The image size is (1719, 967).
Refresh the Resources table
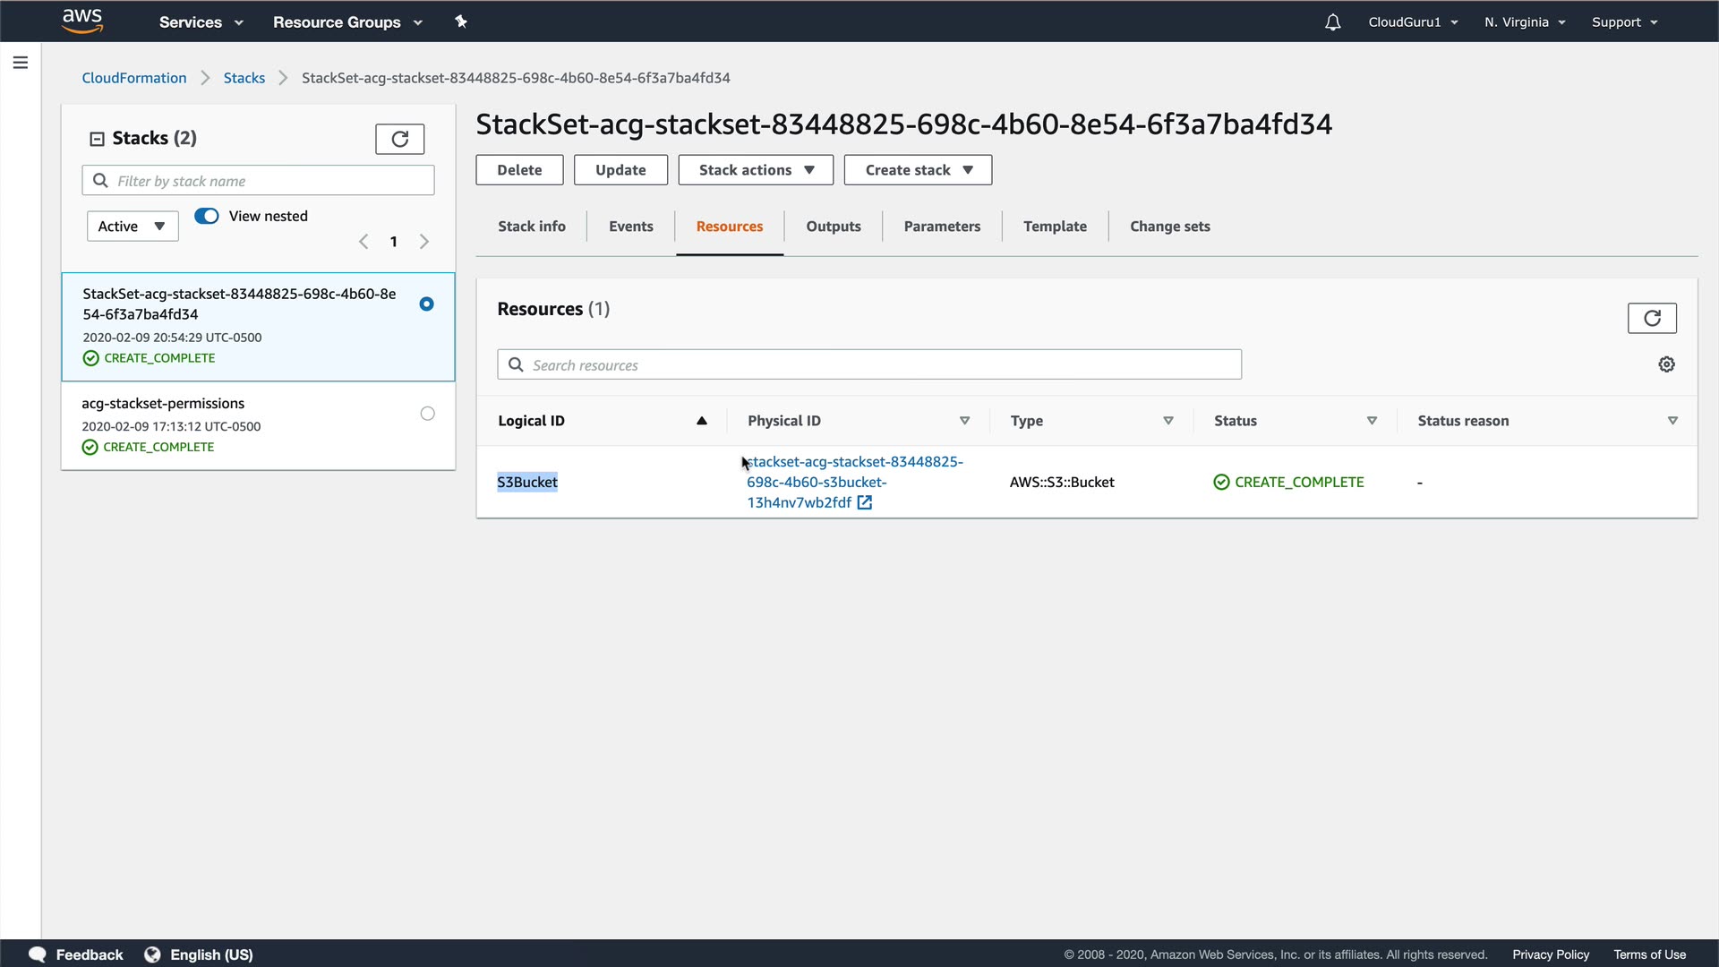pyautogui.click(x=1651, y=318)
